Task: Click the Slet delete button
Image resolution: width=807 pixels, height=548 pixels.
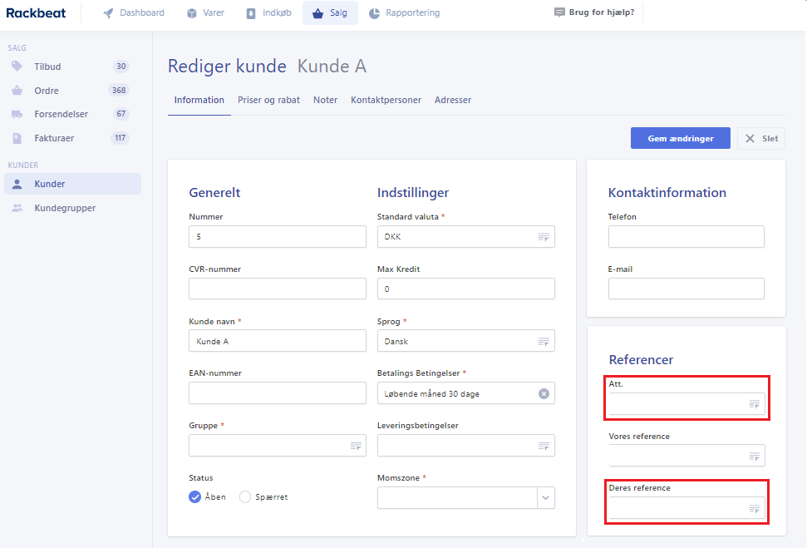Action: coord(761,138)
